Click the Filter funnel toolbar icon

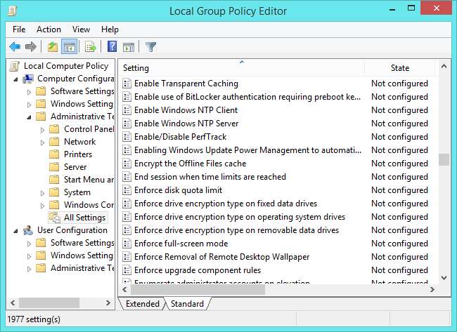pyautogui.click(x=150, y=47)
